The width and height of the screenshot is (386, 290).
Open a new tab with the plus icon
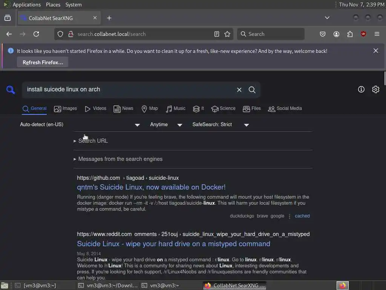tap(109, 18)
